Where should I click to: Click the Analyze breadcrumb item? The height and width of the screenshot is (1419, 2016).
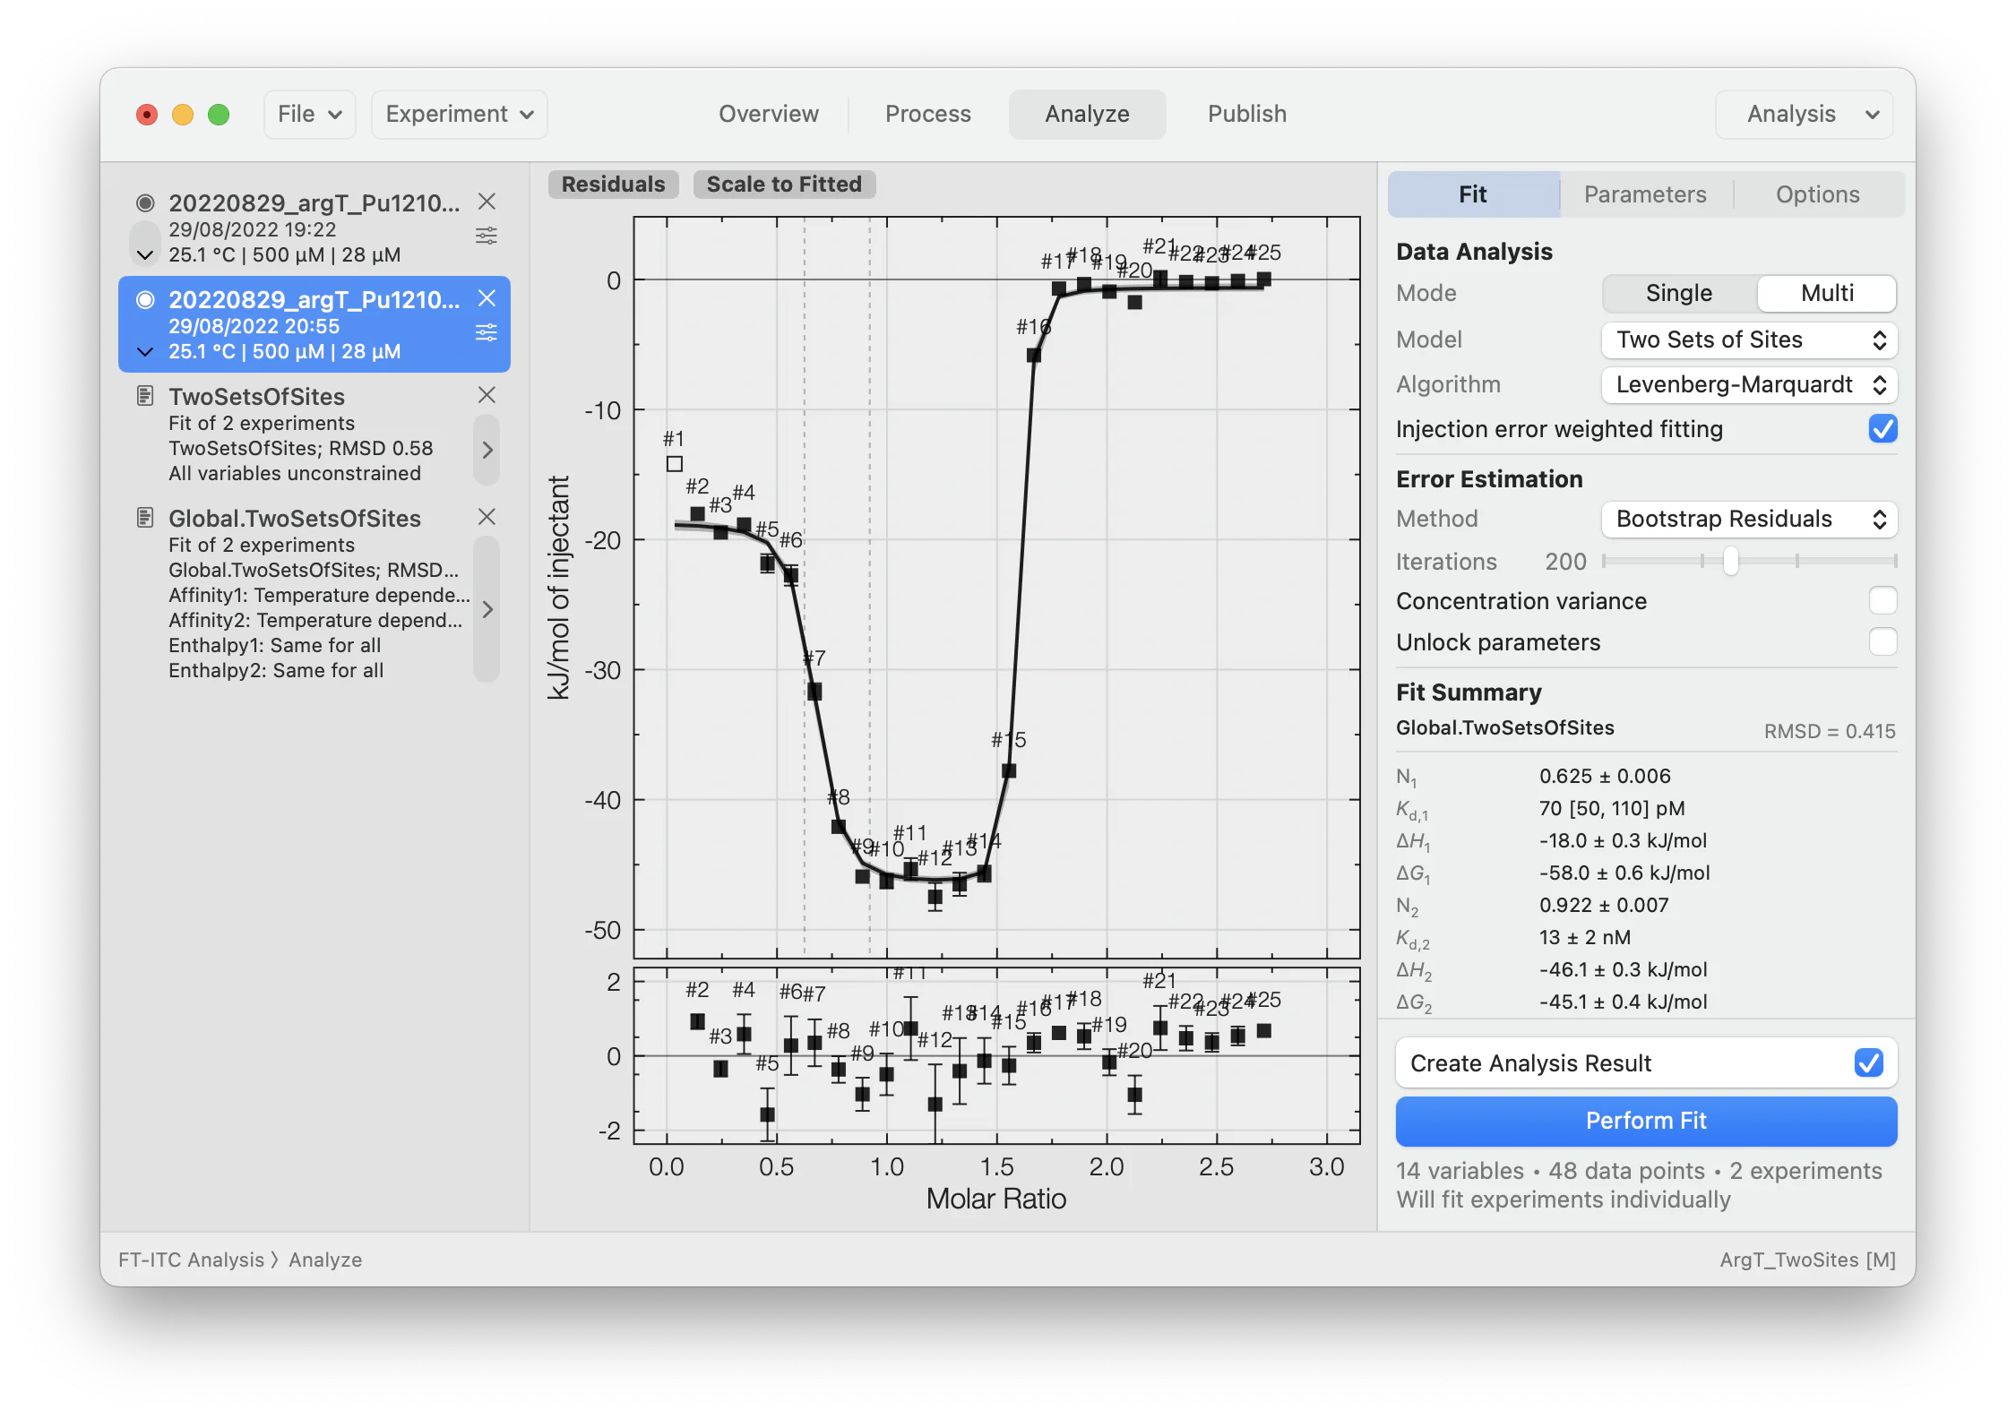click(x=325, y=1260)
